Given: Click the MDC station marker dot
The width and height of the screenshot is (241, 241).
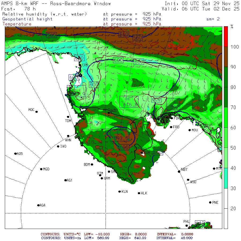Looking at the screenshot, I should 36,112.
